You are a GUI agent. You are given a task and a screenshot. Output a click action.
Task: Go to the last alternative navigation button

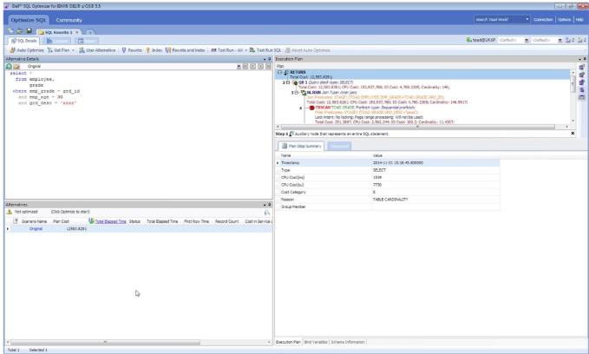pos(268,66)
